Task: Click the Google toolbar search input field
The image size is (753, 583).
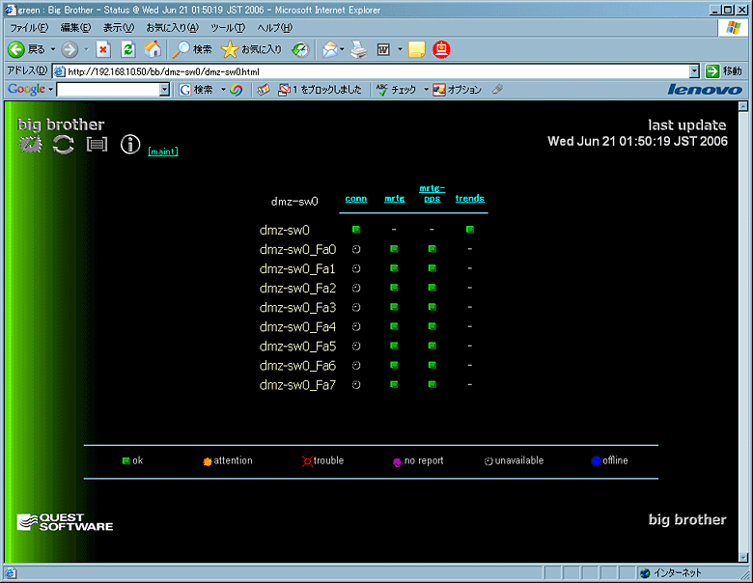Action: click(x=106, y=90)
